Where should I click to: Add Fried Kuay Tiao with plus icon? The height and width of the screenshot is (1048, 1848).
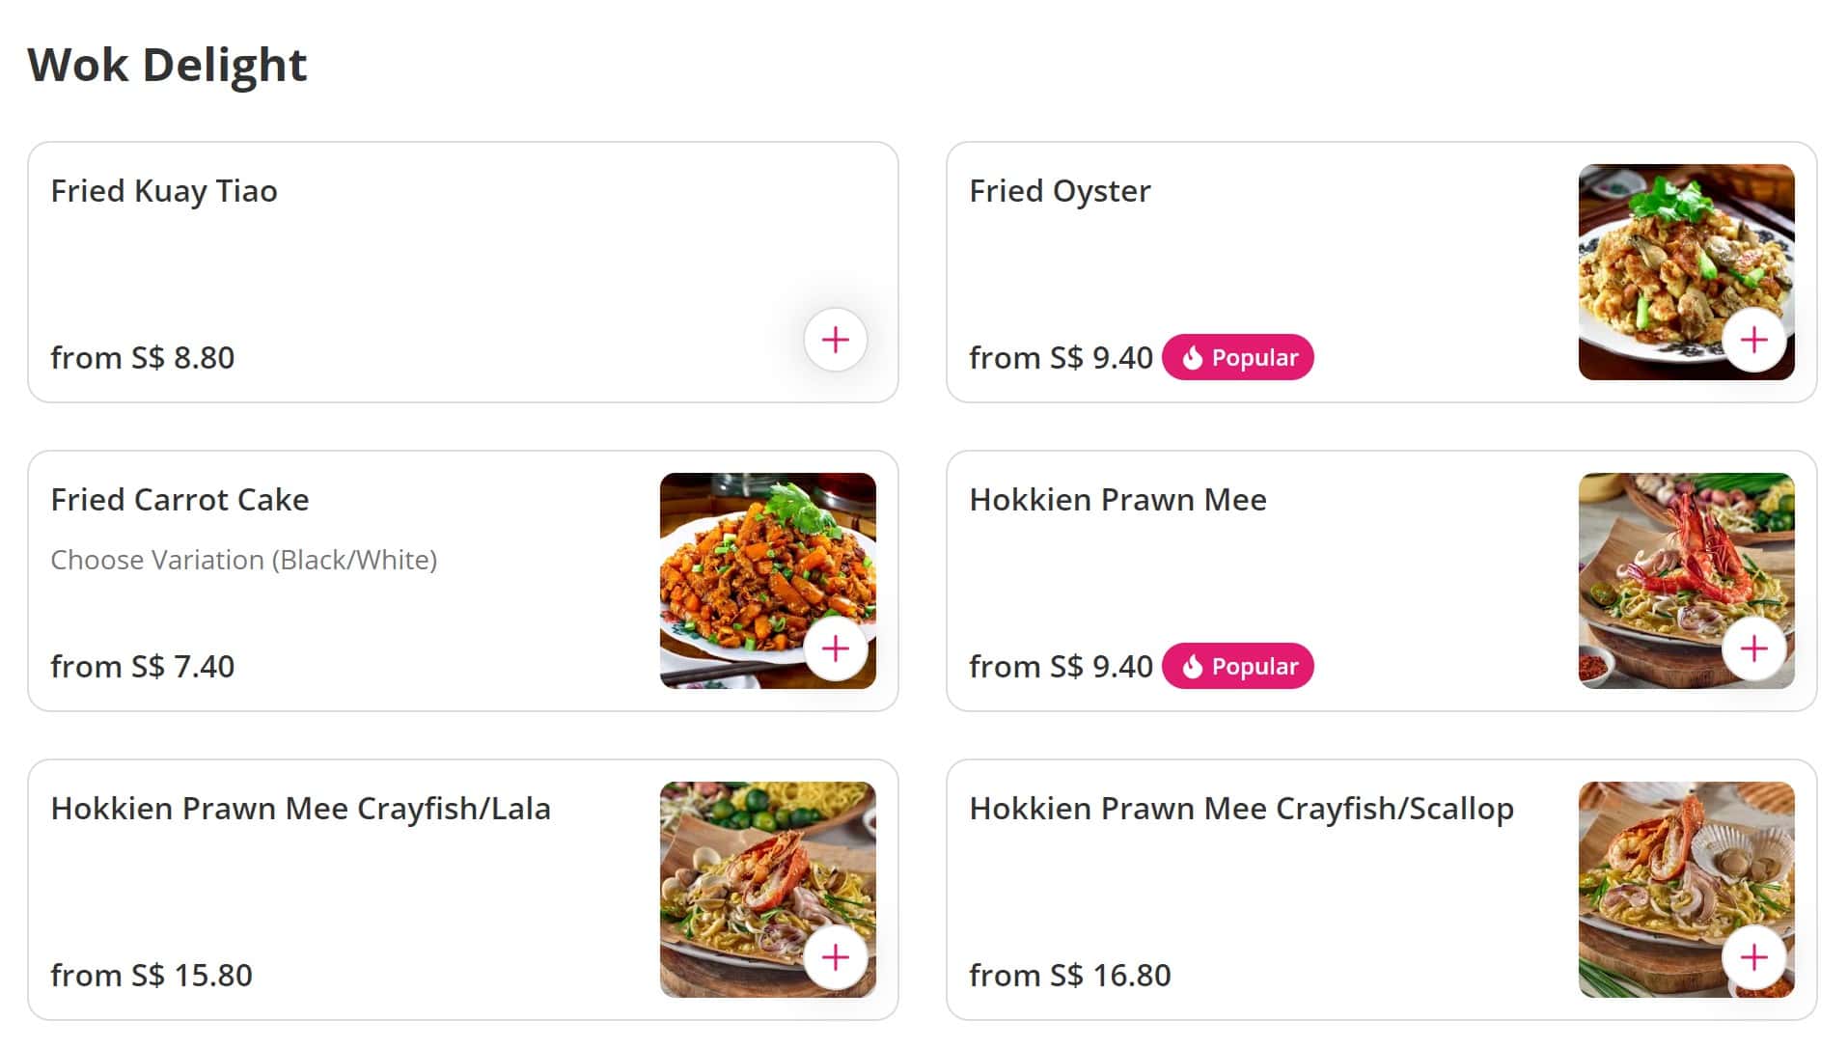(835, 340)
